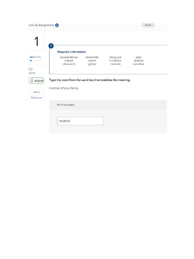This screenshot has width=194, height=259.
Task: Click the word 'peer' in the word box
Action: coord(139,57)
